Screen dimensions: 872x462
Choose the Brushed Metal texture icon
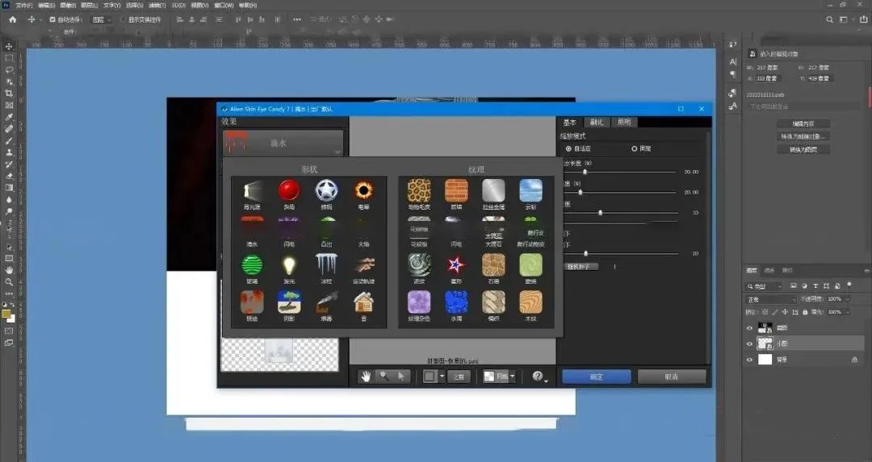pos(493,190)
